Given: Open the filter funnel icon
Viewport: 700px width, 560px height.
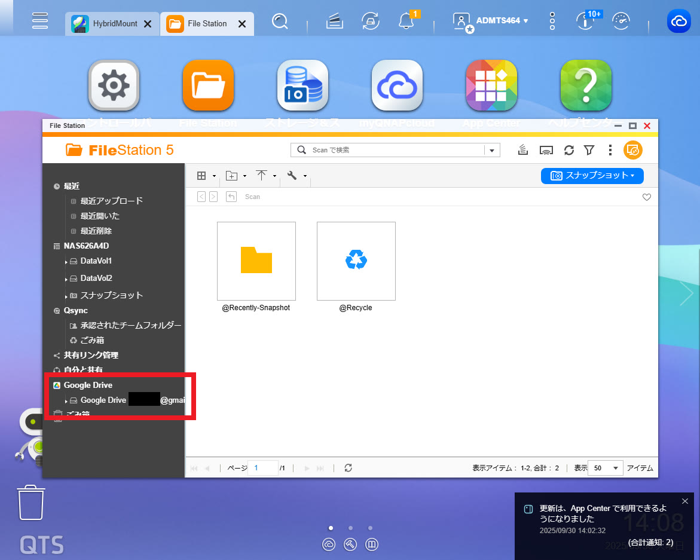Looking at the screenshot, I should click(x=589, y=150).
